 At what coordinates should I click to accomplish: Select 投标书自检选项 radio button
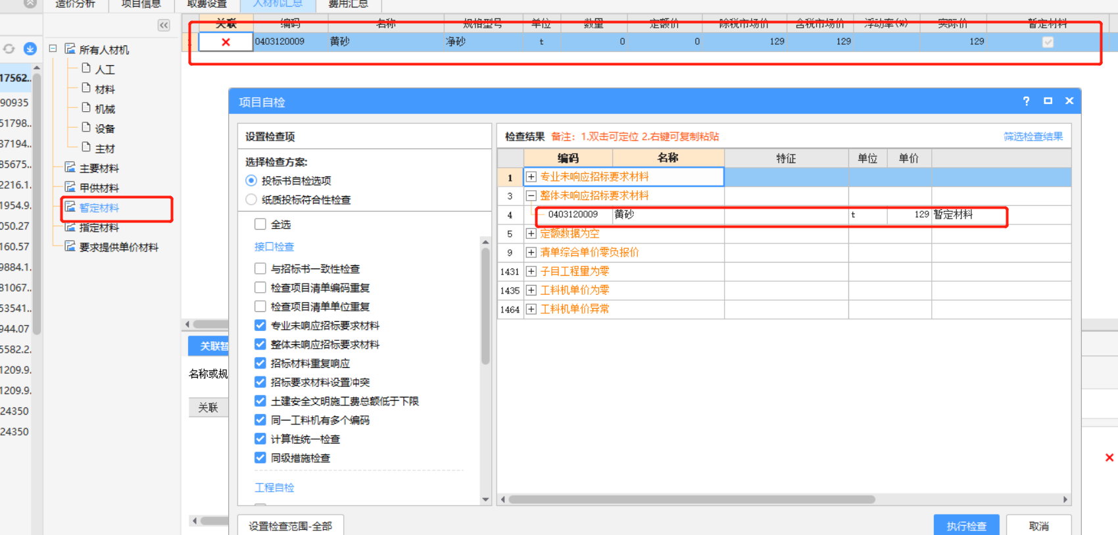pyautogui.click(x=251, y=180)
